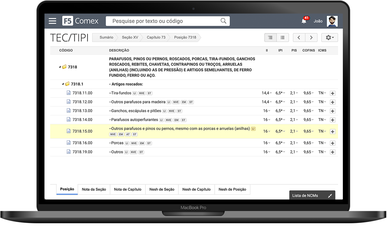This screenshot has width=387, height=229.
Task: Click the Sumário breadcrumb
Action: [x=106, y=37]
